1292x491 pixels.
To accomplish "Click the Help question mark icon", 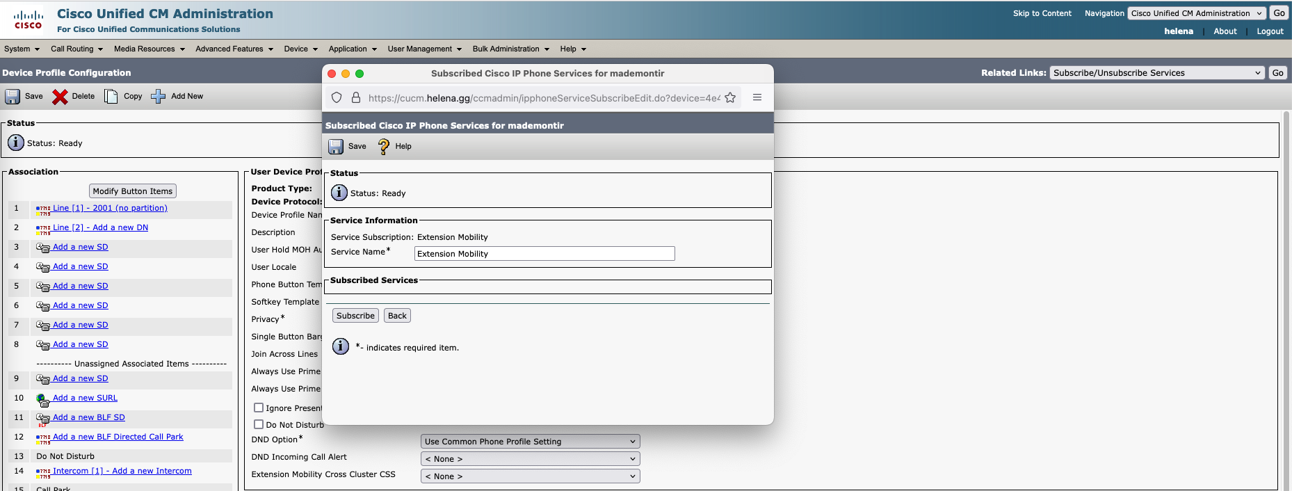I will click(384, 147).
